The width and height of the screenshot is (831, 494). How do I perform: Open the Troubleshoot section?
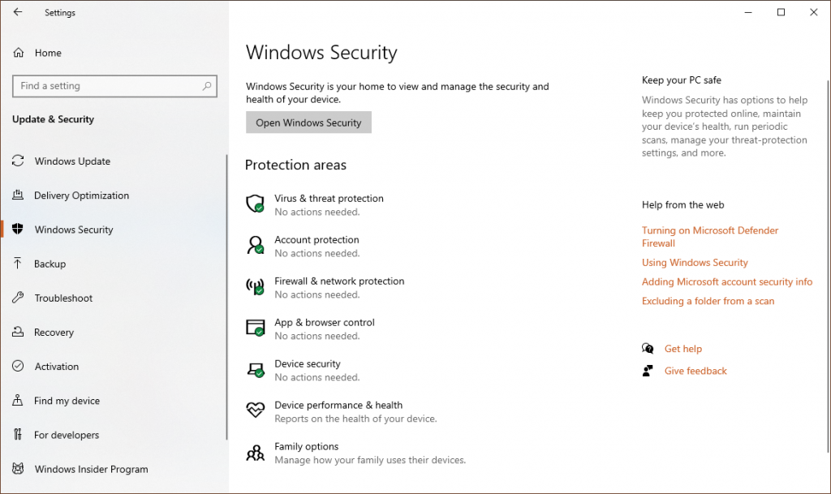click(x=63, y=298)
